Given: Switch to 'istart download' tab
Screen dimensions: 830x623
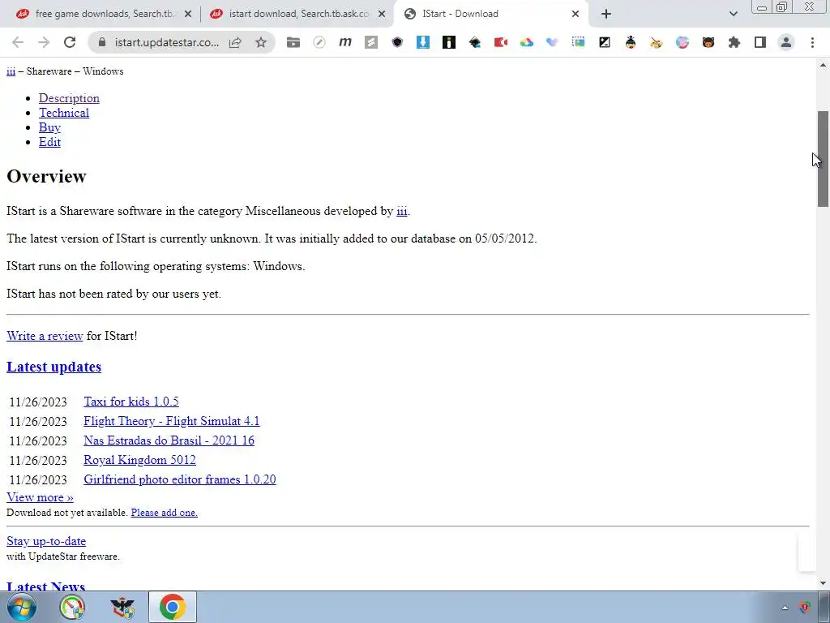Looking at the screenshot, I should 298,14.
